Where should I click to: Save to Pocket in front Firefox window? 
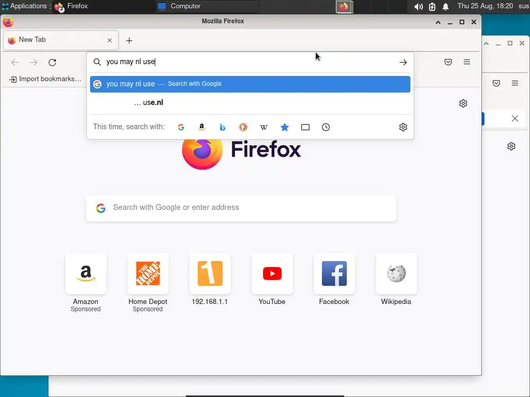448,62
